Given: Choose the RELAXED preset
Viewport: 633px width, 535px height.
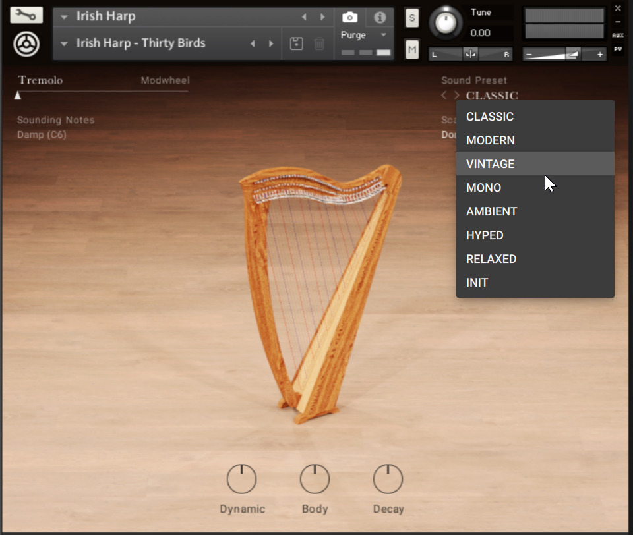Looking at the screenshot, I should 535,259.
